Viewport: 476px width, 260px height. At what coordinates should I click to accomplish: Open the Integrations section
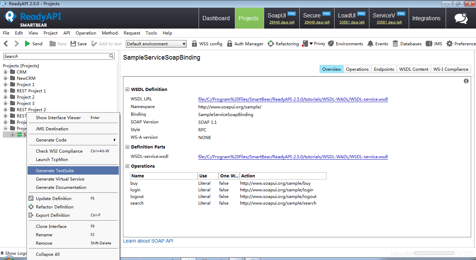click(x=426, y=18)
